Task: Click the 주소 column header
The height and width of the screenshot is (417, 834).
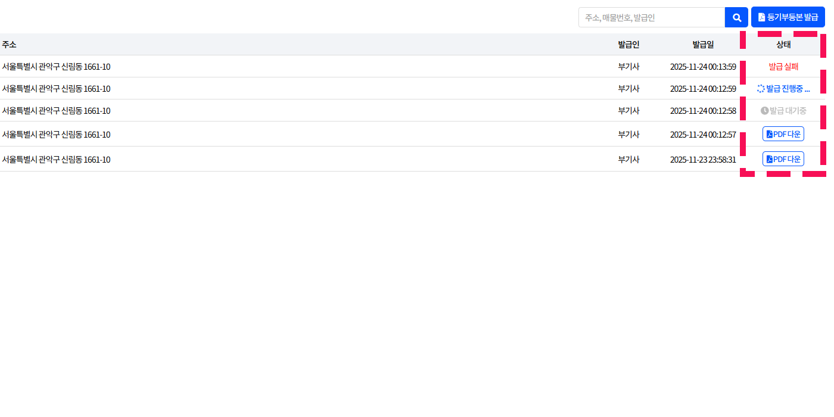Action: (x=9, y=45)
